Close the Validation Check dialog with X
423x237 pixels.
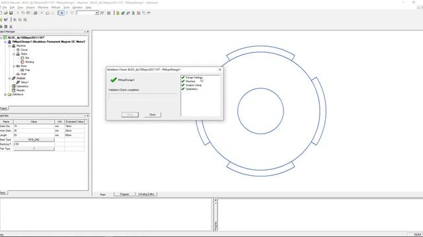(x=220, y=70)
